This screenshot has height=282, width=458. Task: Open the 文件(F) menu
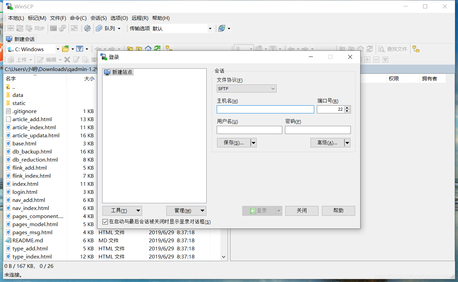(x=58, y=18)
